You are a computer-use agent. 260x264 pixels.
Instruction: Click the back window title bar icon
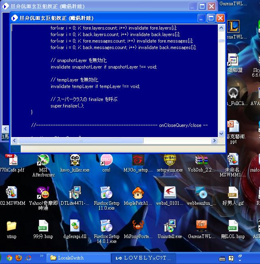coord(6,6)
